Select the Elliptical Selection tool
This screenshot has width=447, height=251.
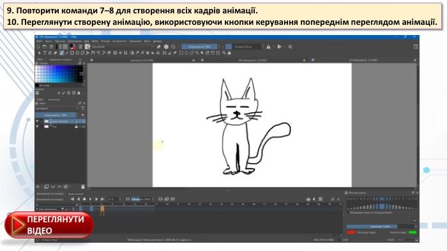coord(186,53)
